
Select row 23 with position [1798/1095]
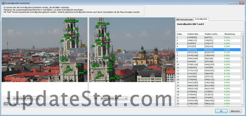(x=208, y=104)
